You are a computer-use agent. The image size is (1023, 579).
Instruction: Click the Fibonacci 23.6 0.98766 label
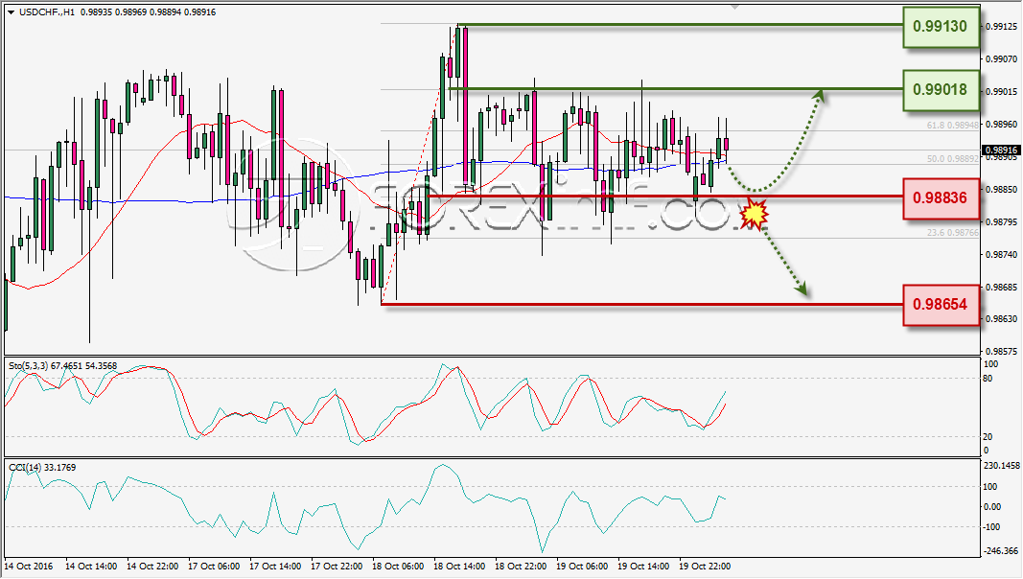952,232
